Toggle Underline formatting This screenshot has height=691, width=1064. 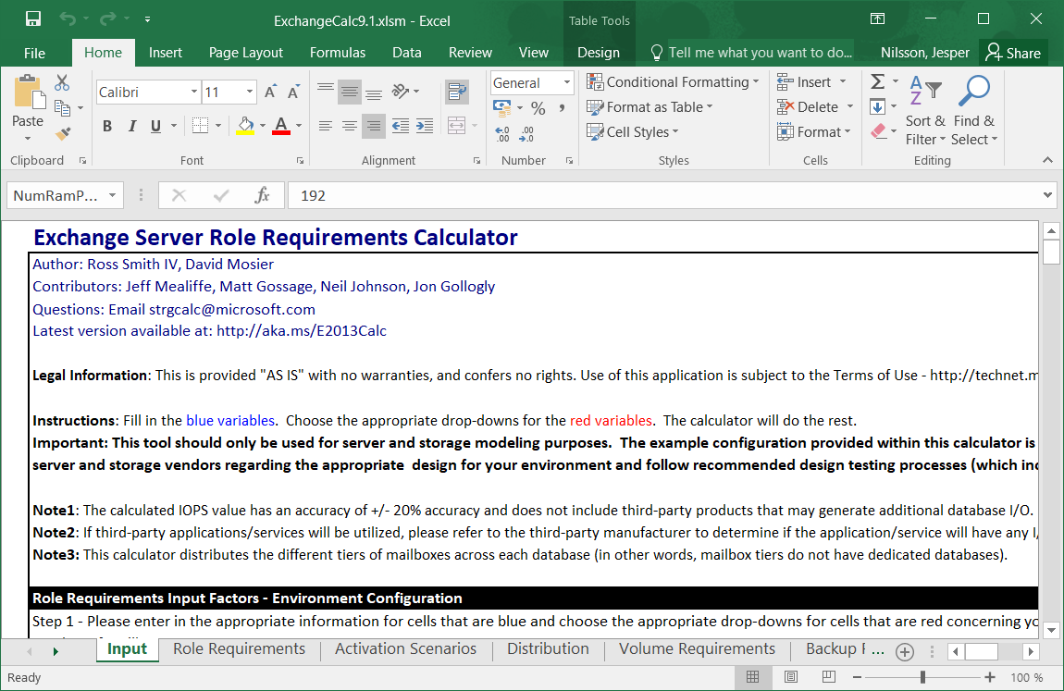point(154,125)
